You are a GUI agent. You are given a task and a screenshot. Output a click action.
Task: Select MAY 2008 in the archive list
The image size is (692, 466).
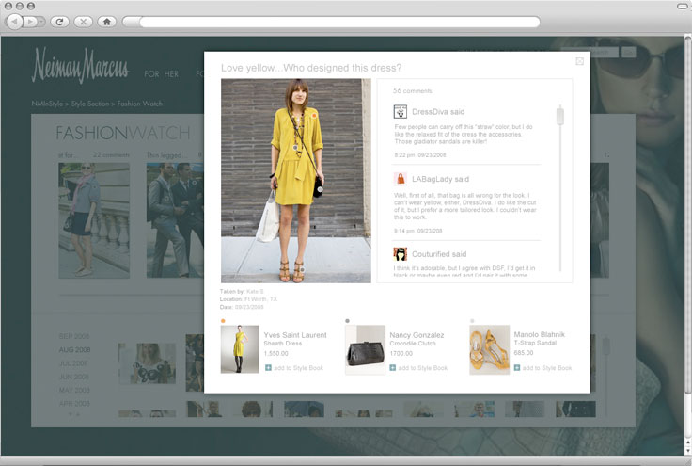point(74,390)
